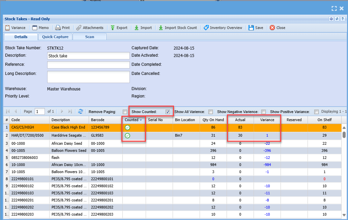
Task: Switch to the Scan tab
Action: coord(89,37)
